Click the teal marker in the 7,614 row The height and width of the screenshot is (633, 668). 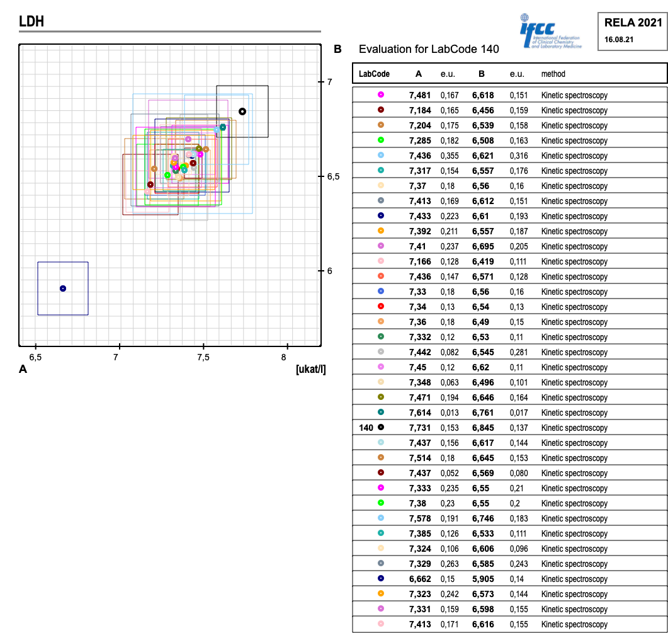[381, 413]
